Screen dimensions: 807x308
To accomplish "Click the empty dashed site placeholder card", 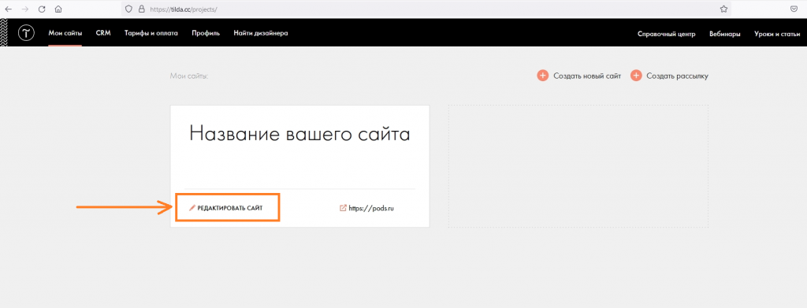I will coord(578,166).
